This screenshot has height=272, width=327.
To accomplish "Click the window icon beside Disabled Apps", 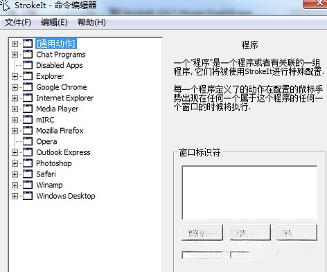I will (x=28, y=65).
